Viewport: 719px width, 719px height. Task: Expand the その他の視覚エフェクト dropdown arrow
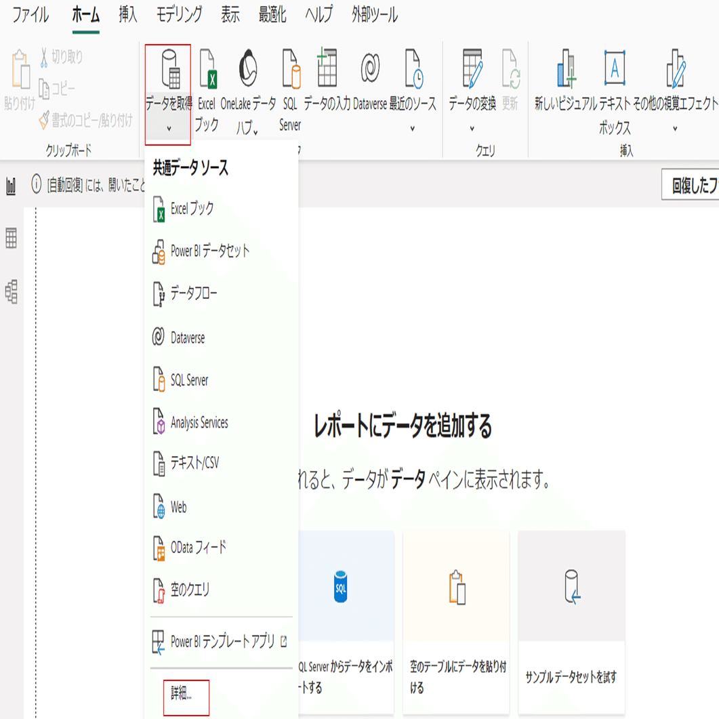click(x=675, y=129)
